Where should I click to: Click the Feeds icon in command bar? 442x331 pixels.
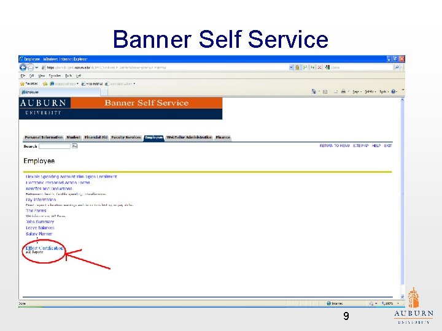coord(325,91)
